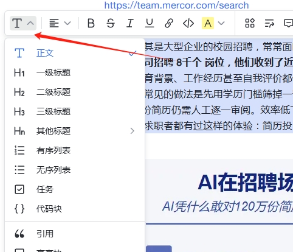Choose 代码块 code block option
Viewport: 293px width, 252px height.
click(75, 209)
